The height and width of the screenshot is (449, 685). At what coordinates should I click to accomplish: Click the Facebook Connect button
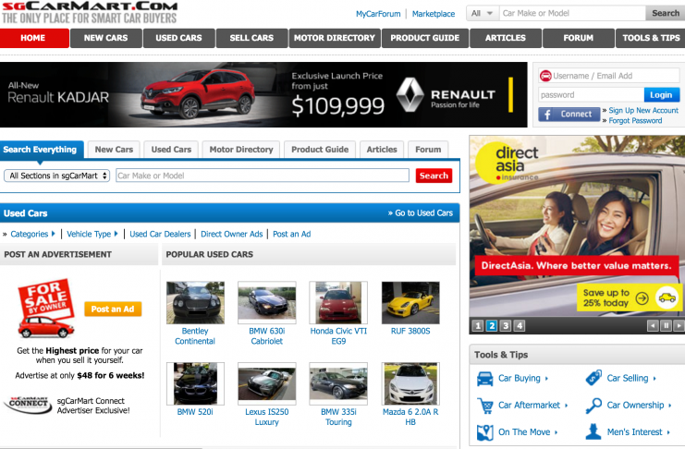569,114
